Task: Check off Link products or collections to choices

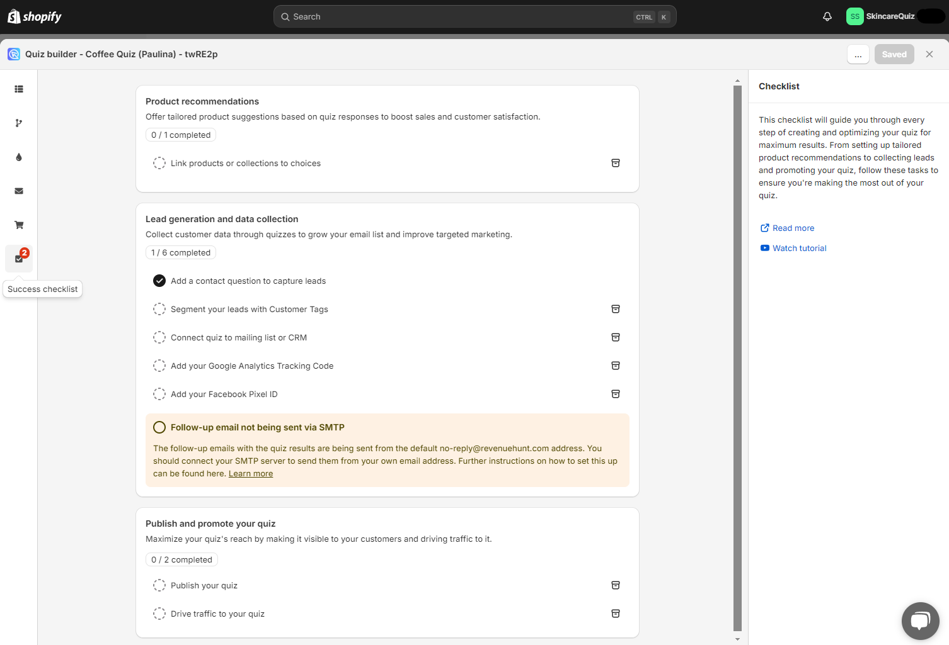Action: [159, 163]
